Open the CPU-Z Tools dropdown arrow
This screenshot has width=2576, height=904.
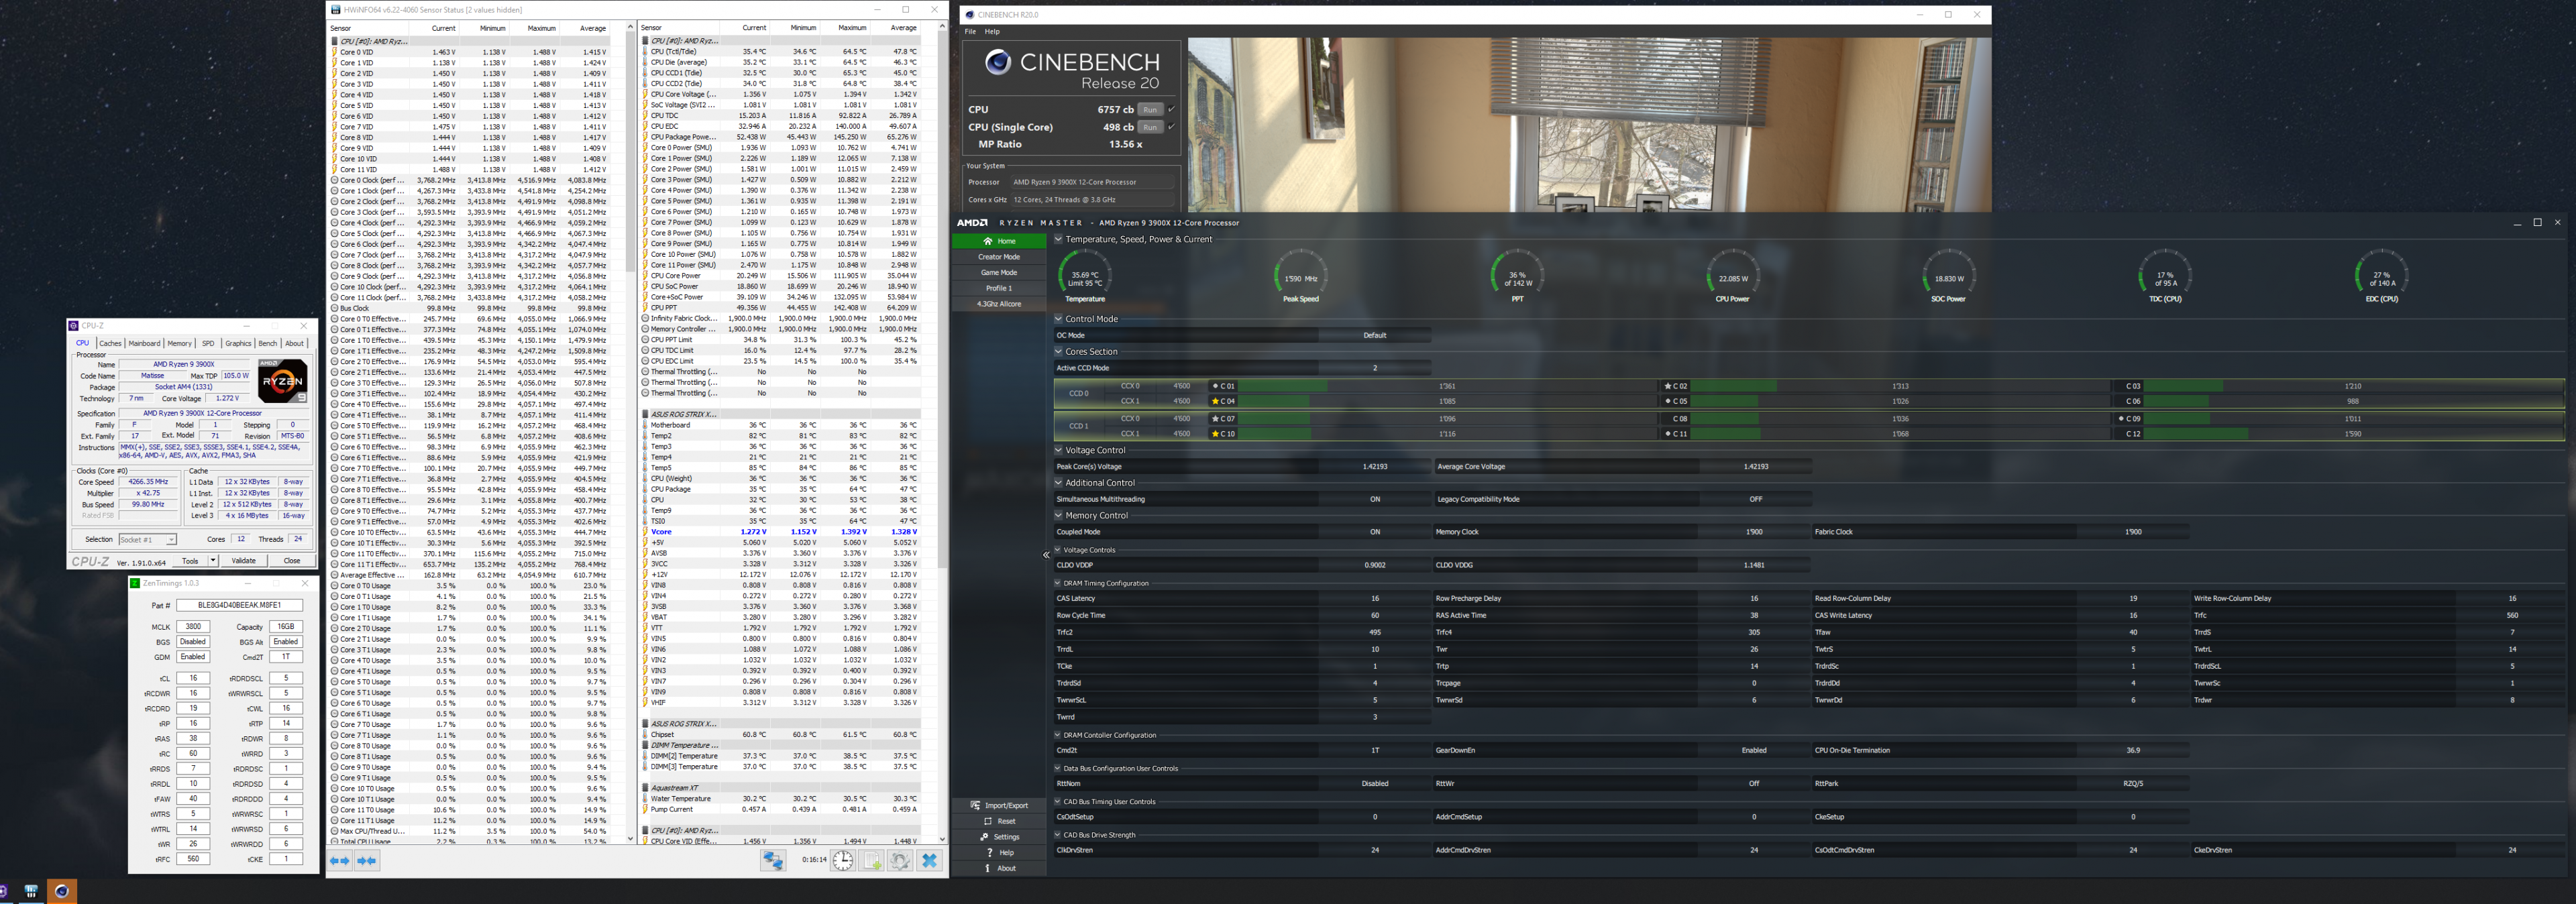tap(213, 561)
